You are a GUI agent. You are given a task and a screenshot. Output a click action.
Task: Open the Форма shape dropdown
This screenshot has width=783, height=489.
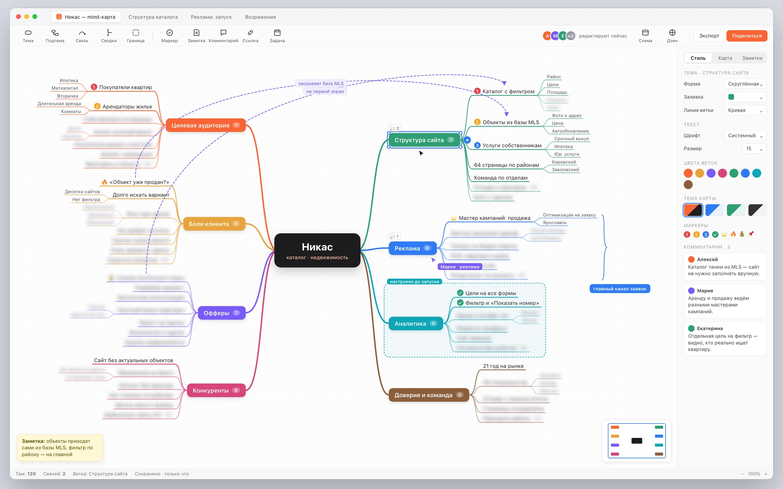pyautogui.click(x=745, y=84)
